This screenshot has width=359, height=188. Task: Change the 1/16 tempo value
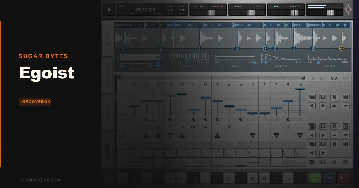170,10
